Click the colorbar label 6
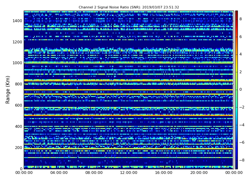The height and width of the screenshot is (187, 250). pyautogui.click(x=241, y=37)
